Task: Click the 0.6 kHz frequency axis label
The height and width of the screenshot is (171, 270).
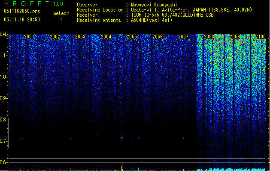Action: pos(3,162)
